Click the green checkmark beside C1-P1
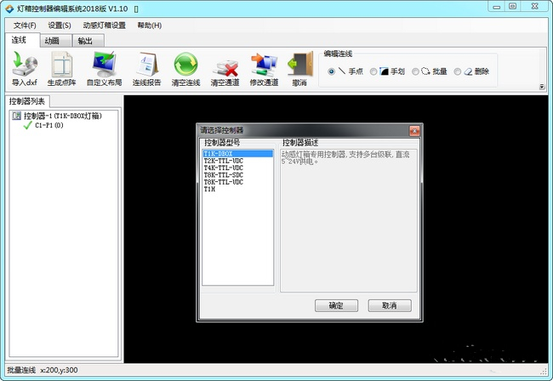 pos(27,126)
